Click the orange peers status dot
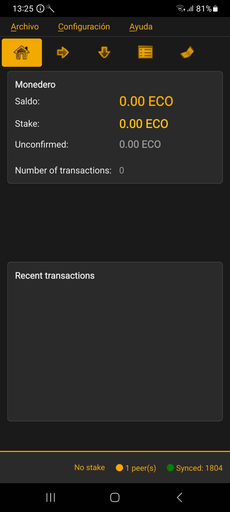 (119, 468)
